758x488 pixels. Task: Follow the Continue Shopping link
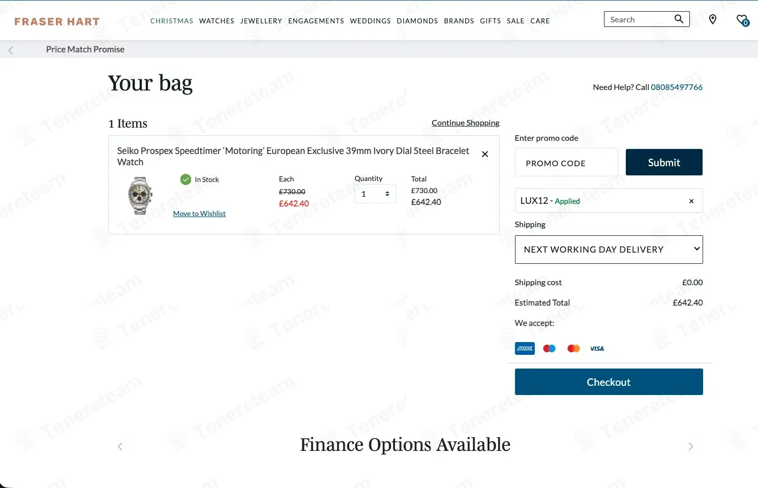click(465, 123)
